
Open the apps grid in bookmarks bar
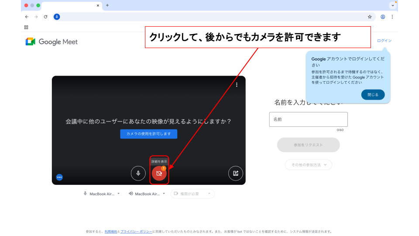[x=26, y=27]
